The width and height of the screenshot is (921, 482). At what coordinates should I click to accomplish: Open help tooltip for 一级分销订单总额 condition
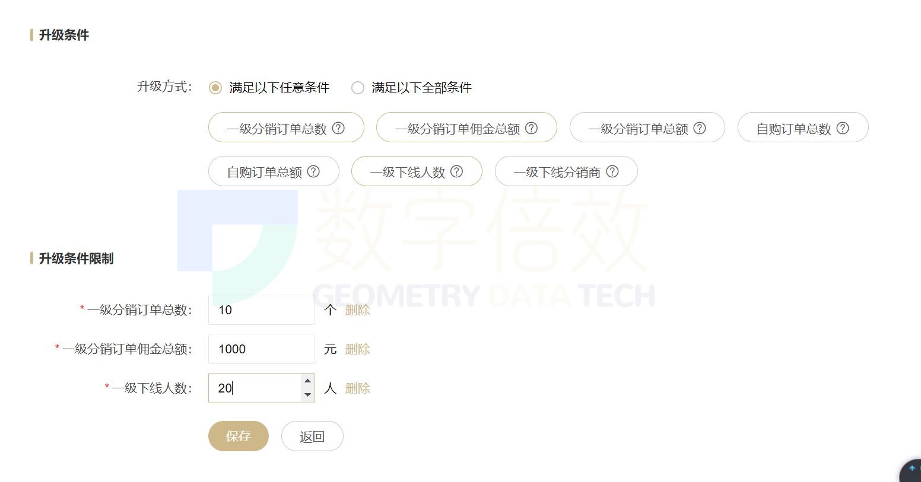click(699, 127)
